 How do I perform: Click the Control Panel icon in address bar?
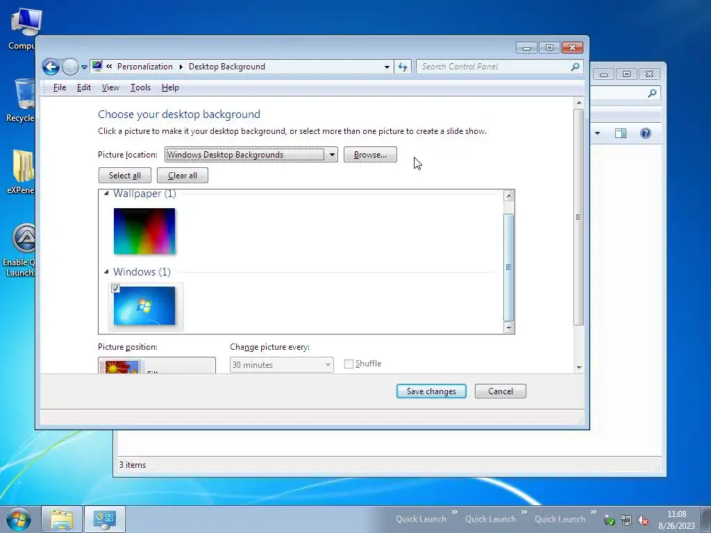[97, 66]
